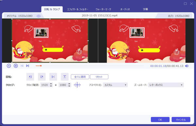
Task: Center the crop area with crosshair icon
Action: 77,85
